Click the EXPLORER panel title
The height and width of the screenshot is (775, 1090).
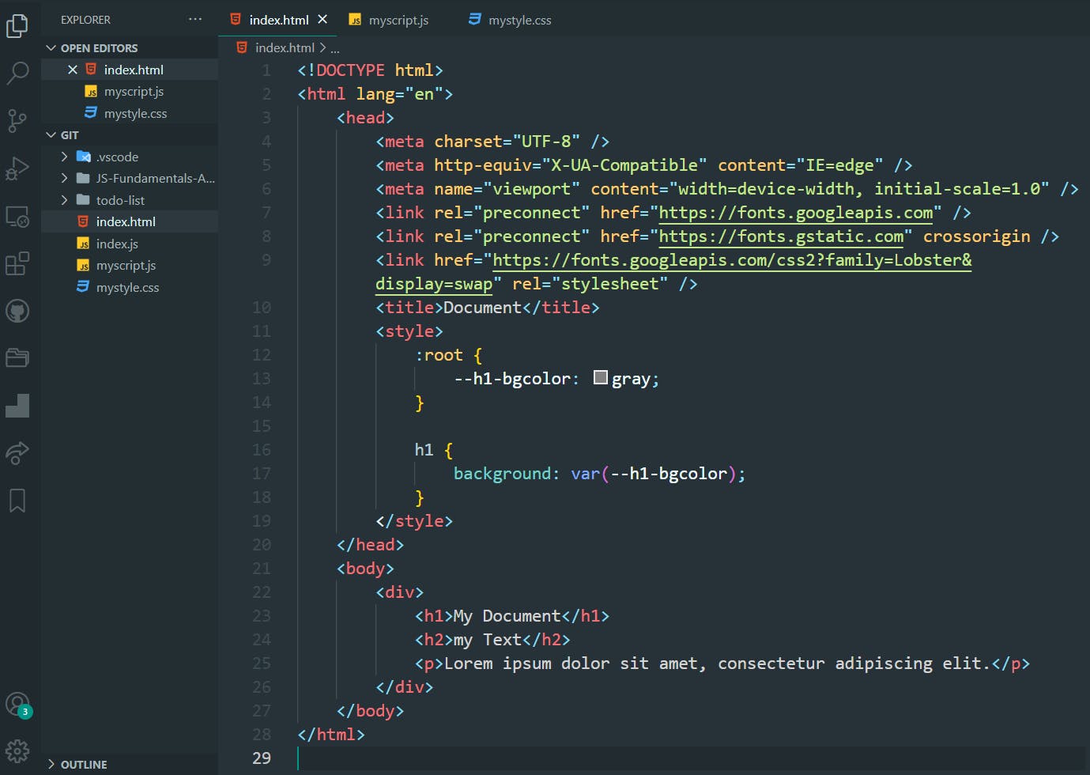tap(85, 20)
